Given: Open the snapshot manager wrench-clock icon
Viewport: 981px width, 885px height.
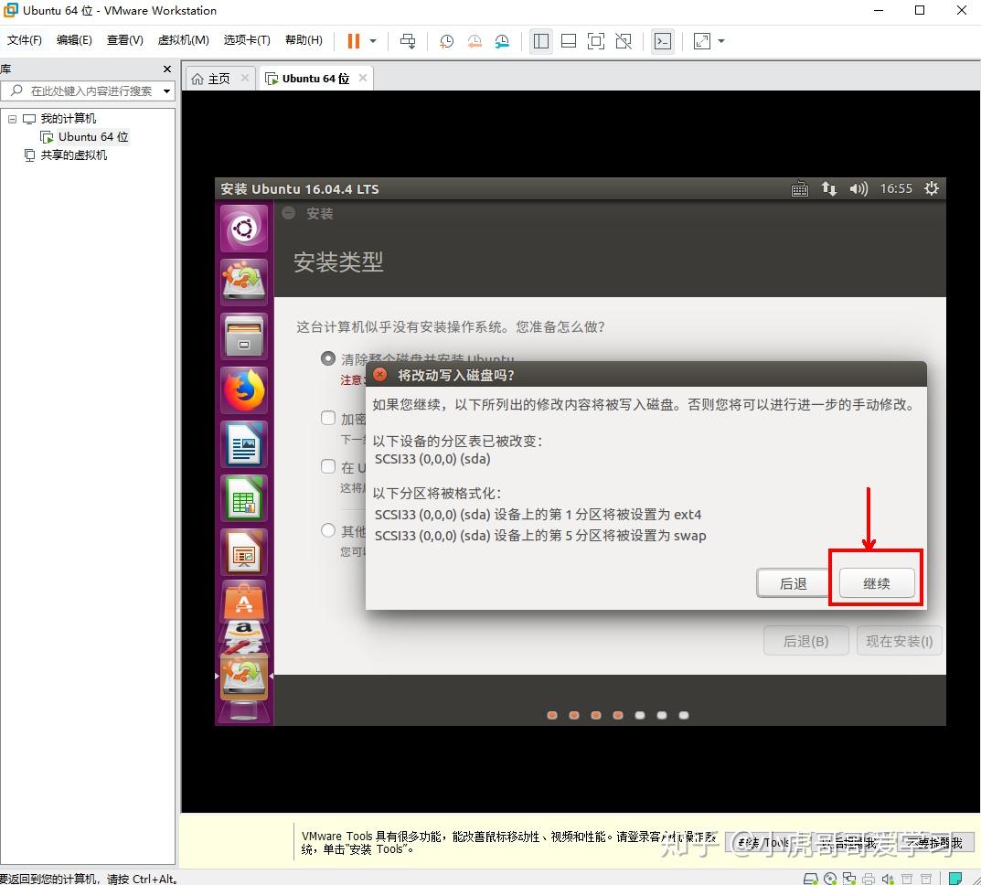Looking at the screenshot, I should (x=502, y=41).
